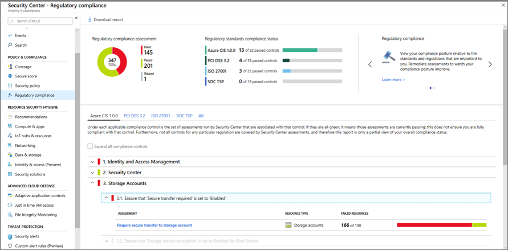Switch to PCI DSS 3.2 tab
Viewport: 508px width, 250px height.
point(135,116)
